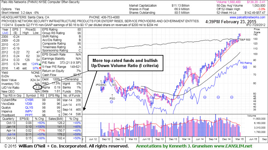
Task: Click the Funds 55% ownership row
Action: point(72,92)
